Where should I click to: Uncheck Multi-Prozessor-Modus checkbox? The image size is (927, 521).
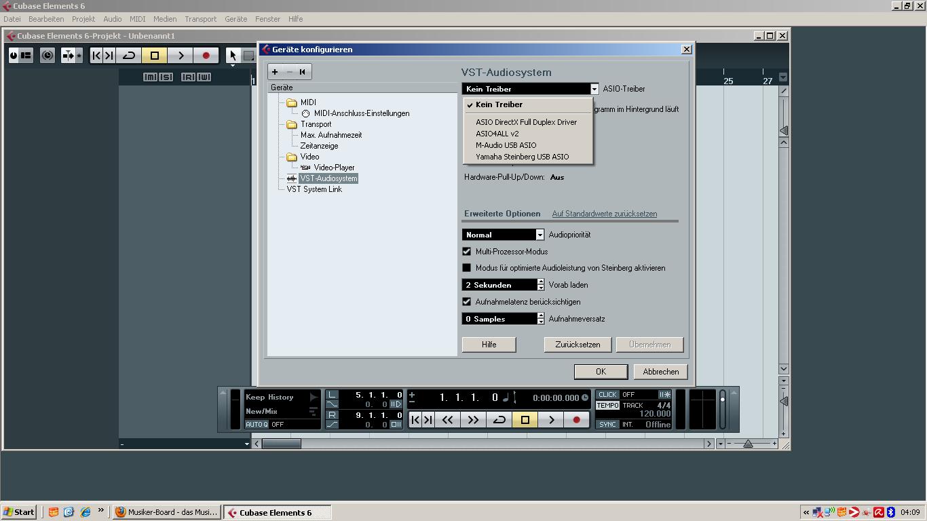coord(467,252)
